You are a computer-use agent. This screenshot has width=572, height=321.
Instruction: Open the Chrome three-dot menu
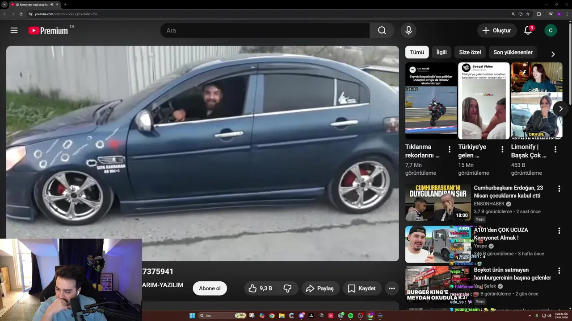coord(567,14)
